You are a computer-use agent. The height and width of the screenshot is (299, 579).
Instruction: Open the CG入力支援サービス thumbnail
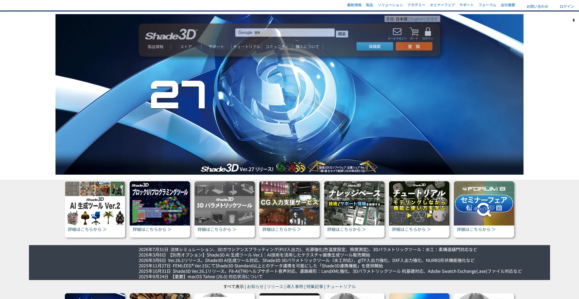[x=289, y=203]
